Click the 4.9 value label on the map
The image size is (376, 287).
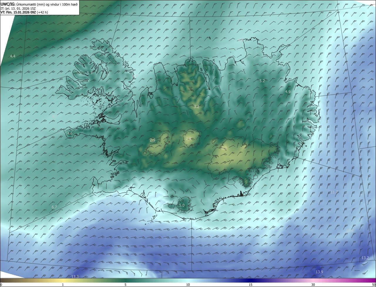288,92
